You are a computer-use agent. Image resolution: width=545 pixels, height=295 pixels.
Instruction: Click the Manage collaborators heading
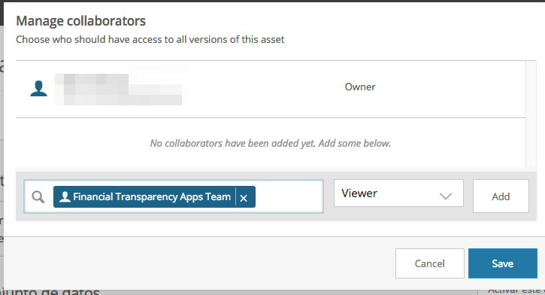pyautogui.click(x=81, y=21)
